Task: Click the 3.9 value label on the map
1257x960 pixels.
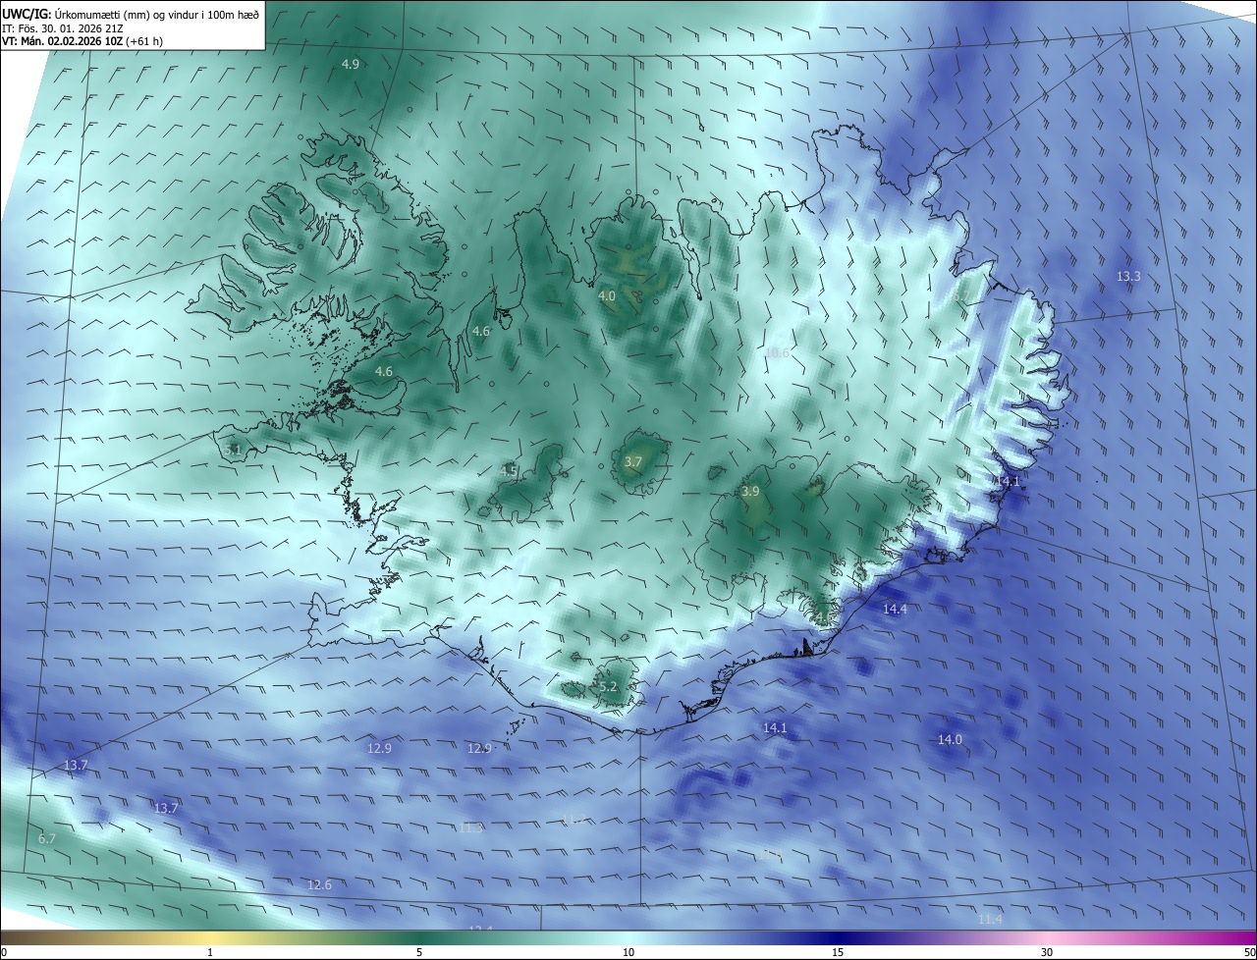Action: click(750, 491)
